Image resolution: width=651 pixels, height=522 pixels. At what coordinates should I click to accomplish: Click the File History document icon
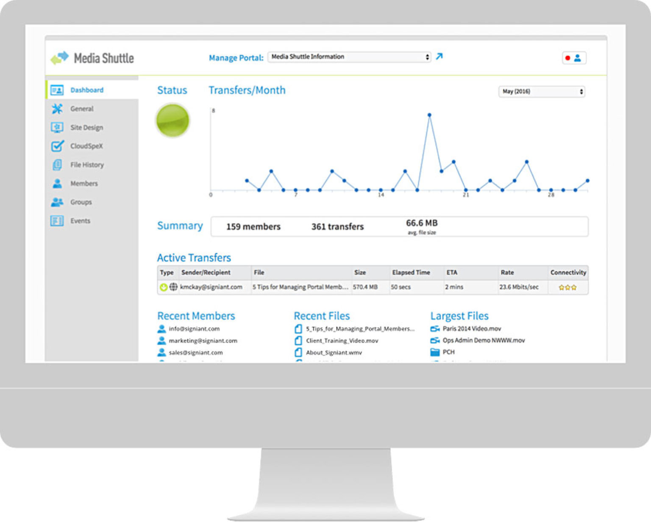pyautogui.click(x=57, y=165)
